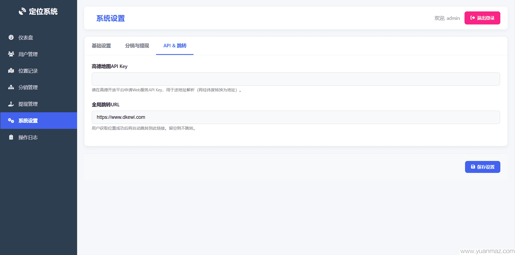Click the gears icon beside 系统设置
515x255 pixels.
pos(11,120)
